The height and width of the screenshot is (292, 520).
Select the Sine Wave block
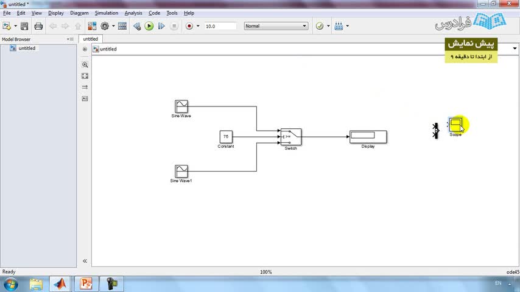click(x=181, y=106)
